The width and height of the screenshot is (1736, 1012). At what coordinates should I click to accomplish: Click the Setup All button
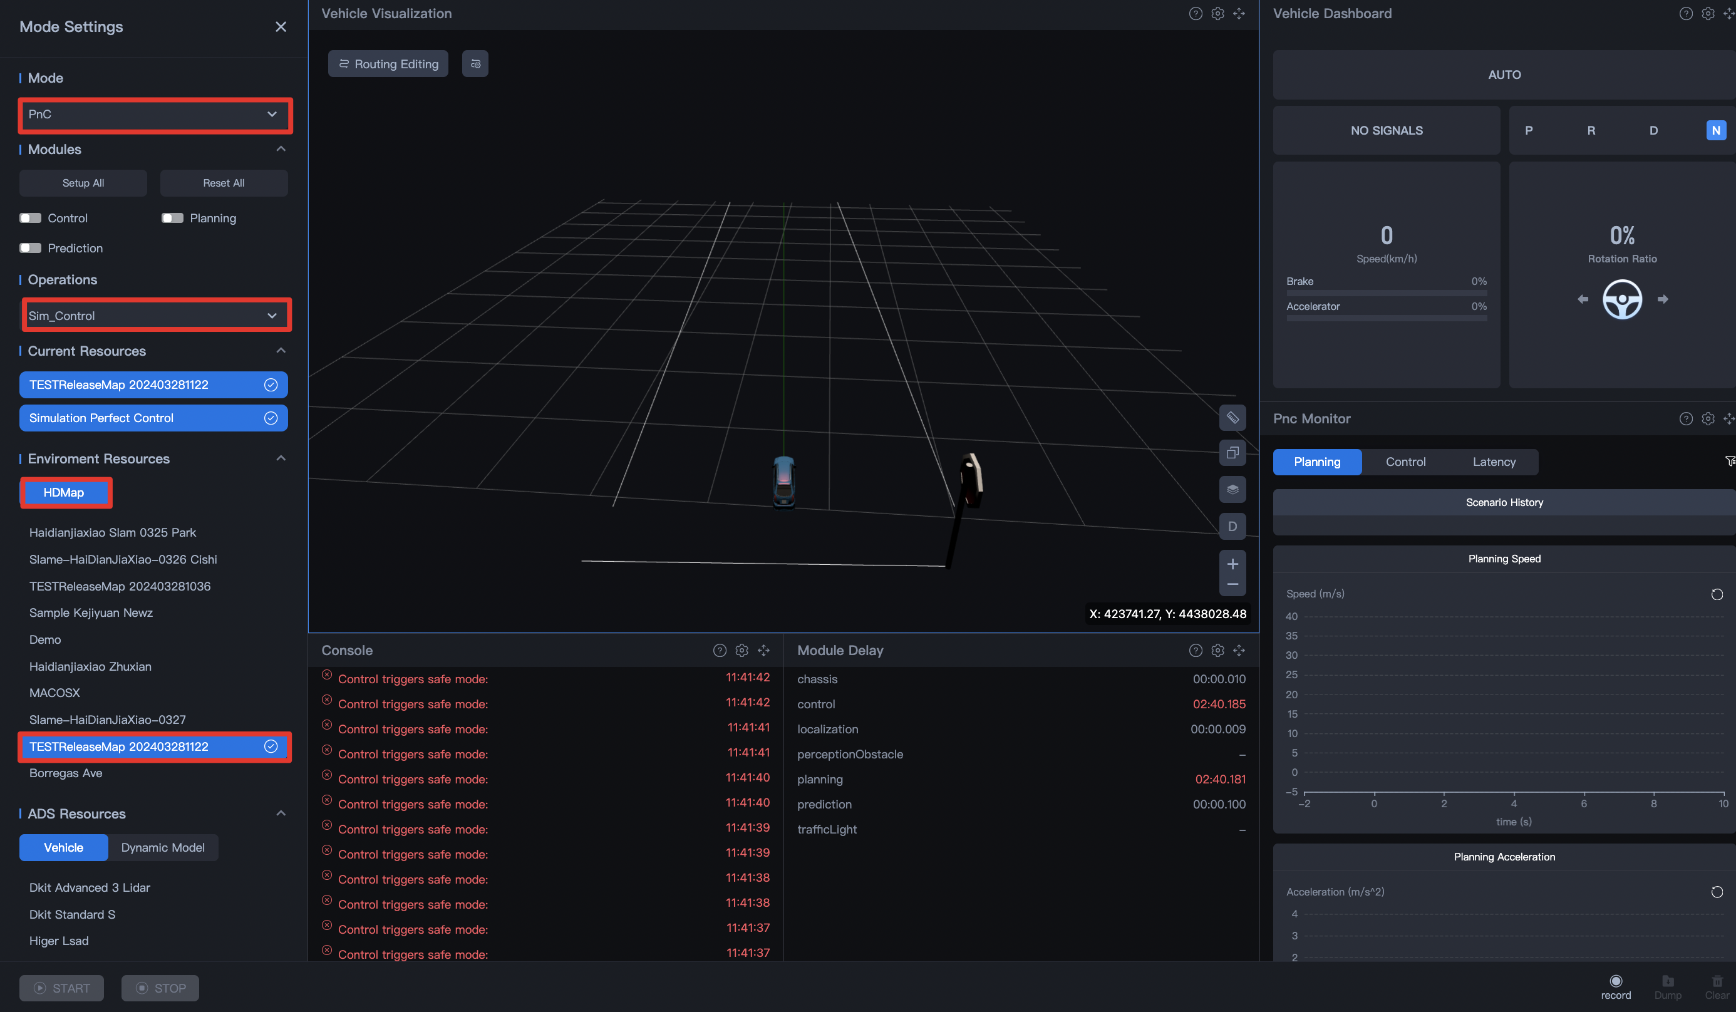coord(83,183)
